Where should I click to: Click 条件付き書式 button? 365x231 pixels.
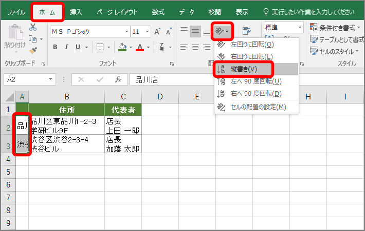pyautogui.click(x=335, y=28)
